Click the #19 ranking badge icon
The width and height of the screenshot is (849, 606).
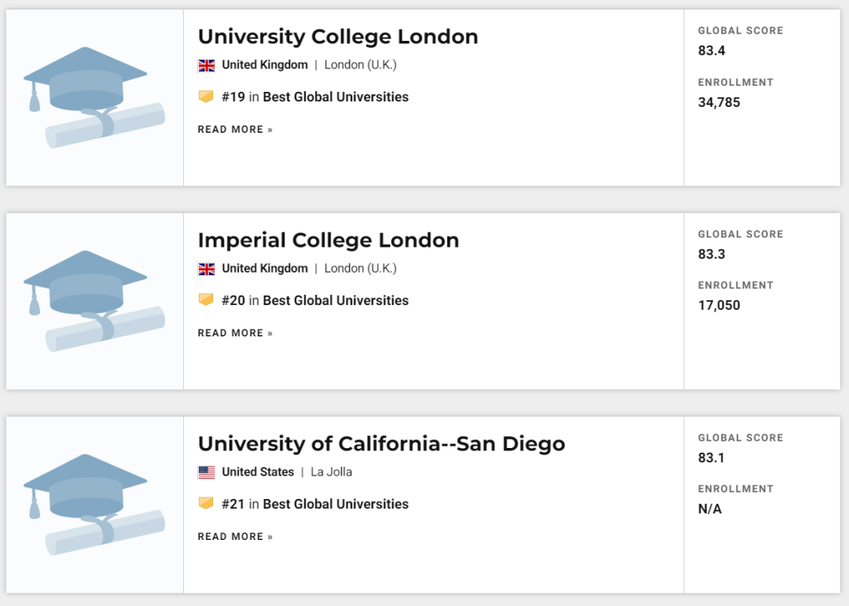206,97
